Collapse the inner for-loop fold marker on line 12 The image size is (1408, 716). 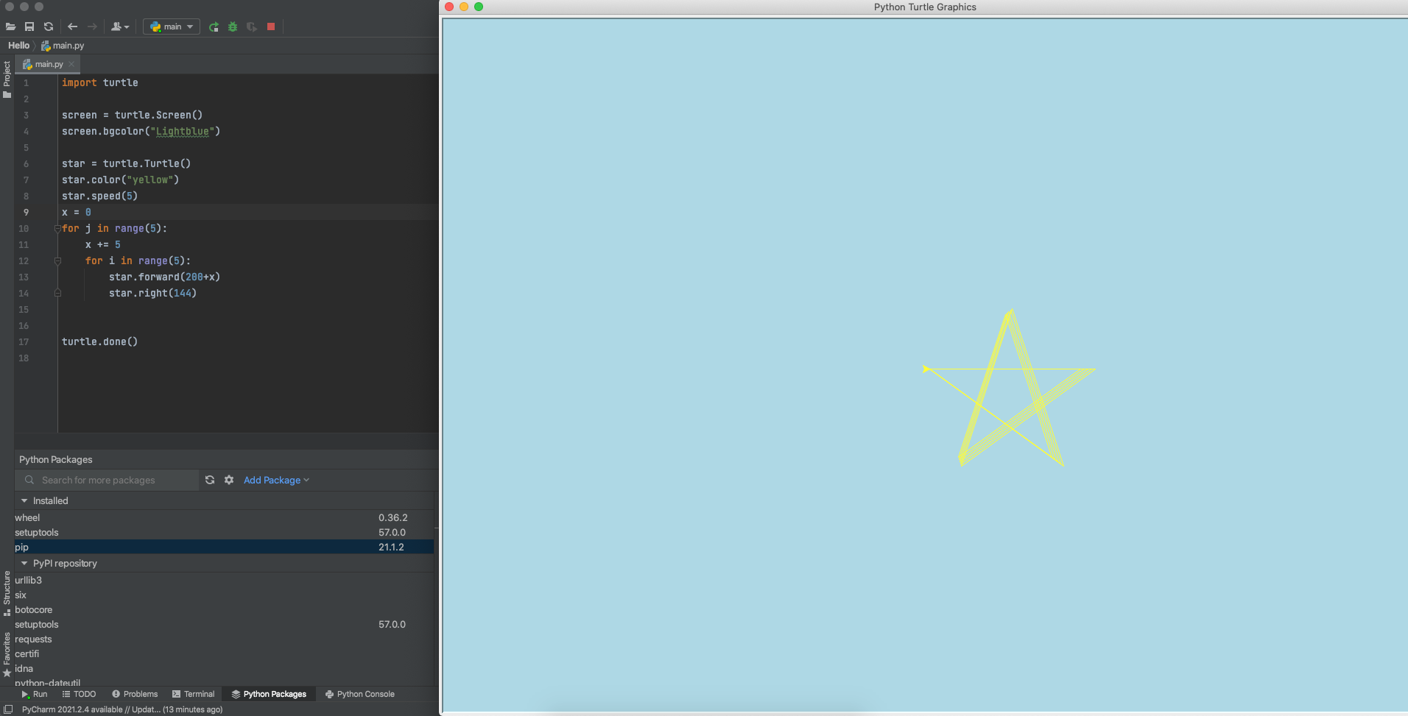pos(57,261)
